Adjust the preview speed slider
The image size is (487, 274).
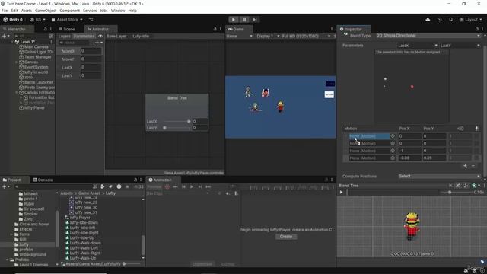point(450,193)
